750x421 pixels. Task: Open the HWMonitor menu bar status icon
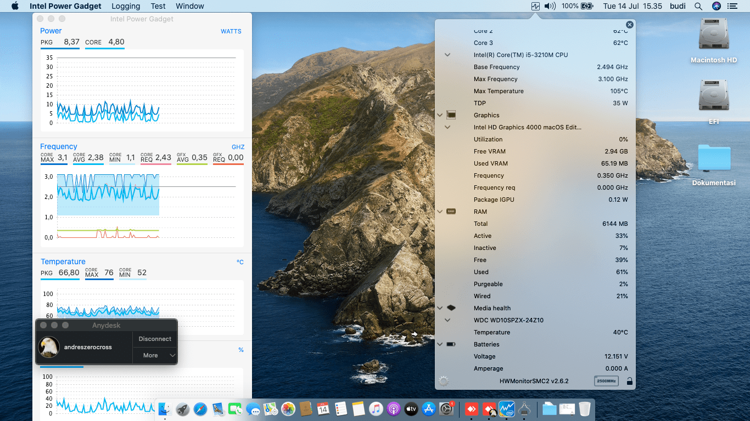click(535, 6)
